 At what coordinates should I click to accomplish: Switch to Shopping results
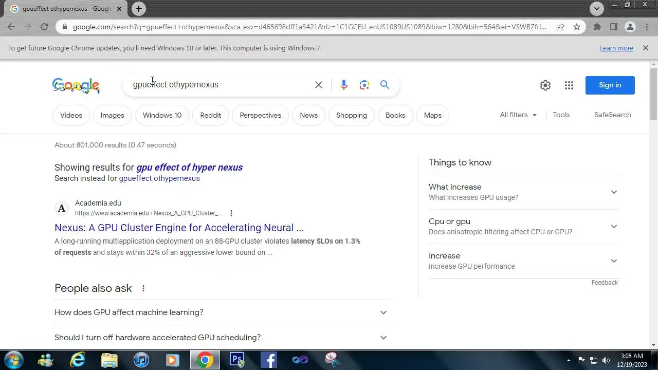pyautogui.click(x=351, y=115)
